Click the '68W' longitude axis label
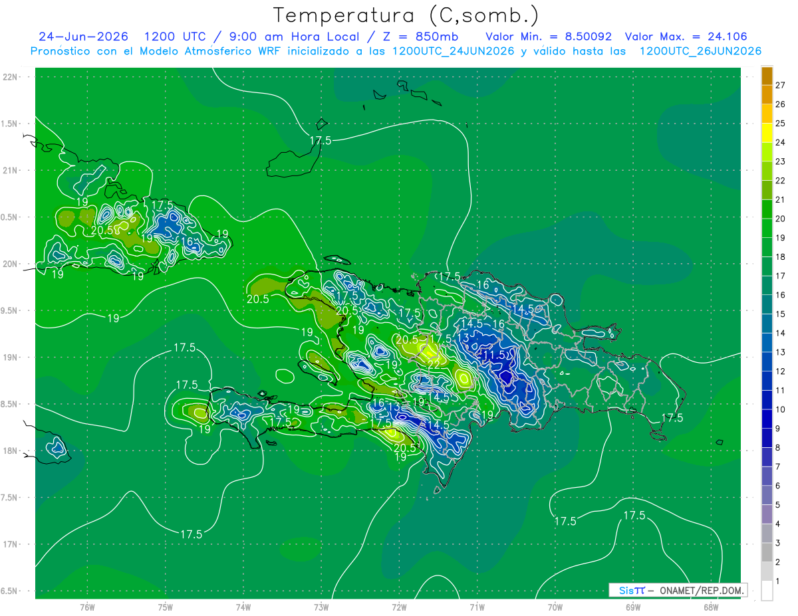Image resolution: width=798 pixels, height=616 pixels. point(710,607)
